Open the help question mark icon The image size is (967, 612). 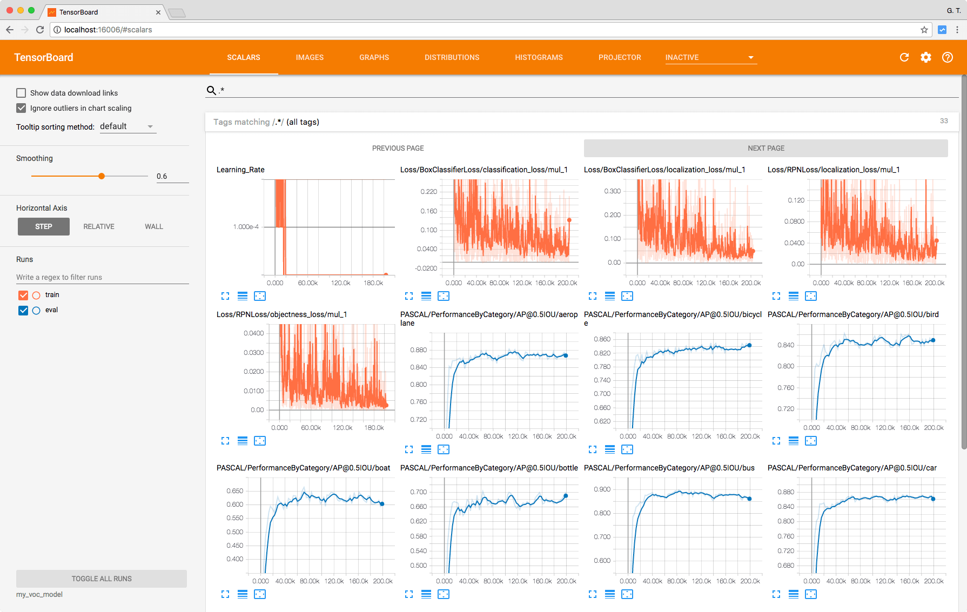(x=948, y=57)
